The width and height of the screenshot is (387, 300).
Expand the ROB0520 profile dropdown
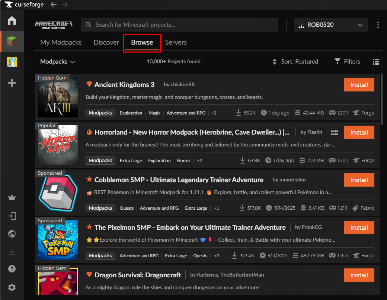click(x=331, y=25)
